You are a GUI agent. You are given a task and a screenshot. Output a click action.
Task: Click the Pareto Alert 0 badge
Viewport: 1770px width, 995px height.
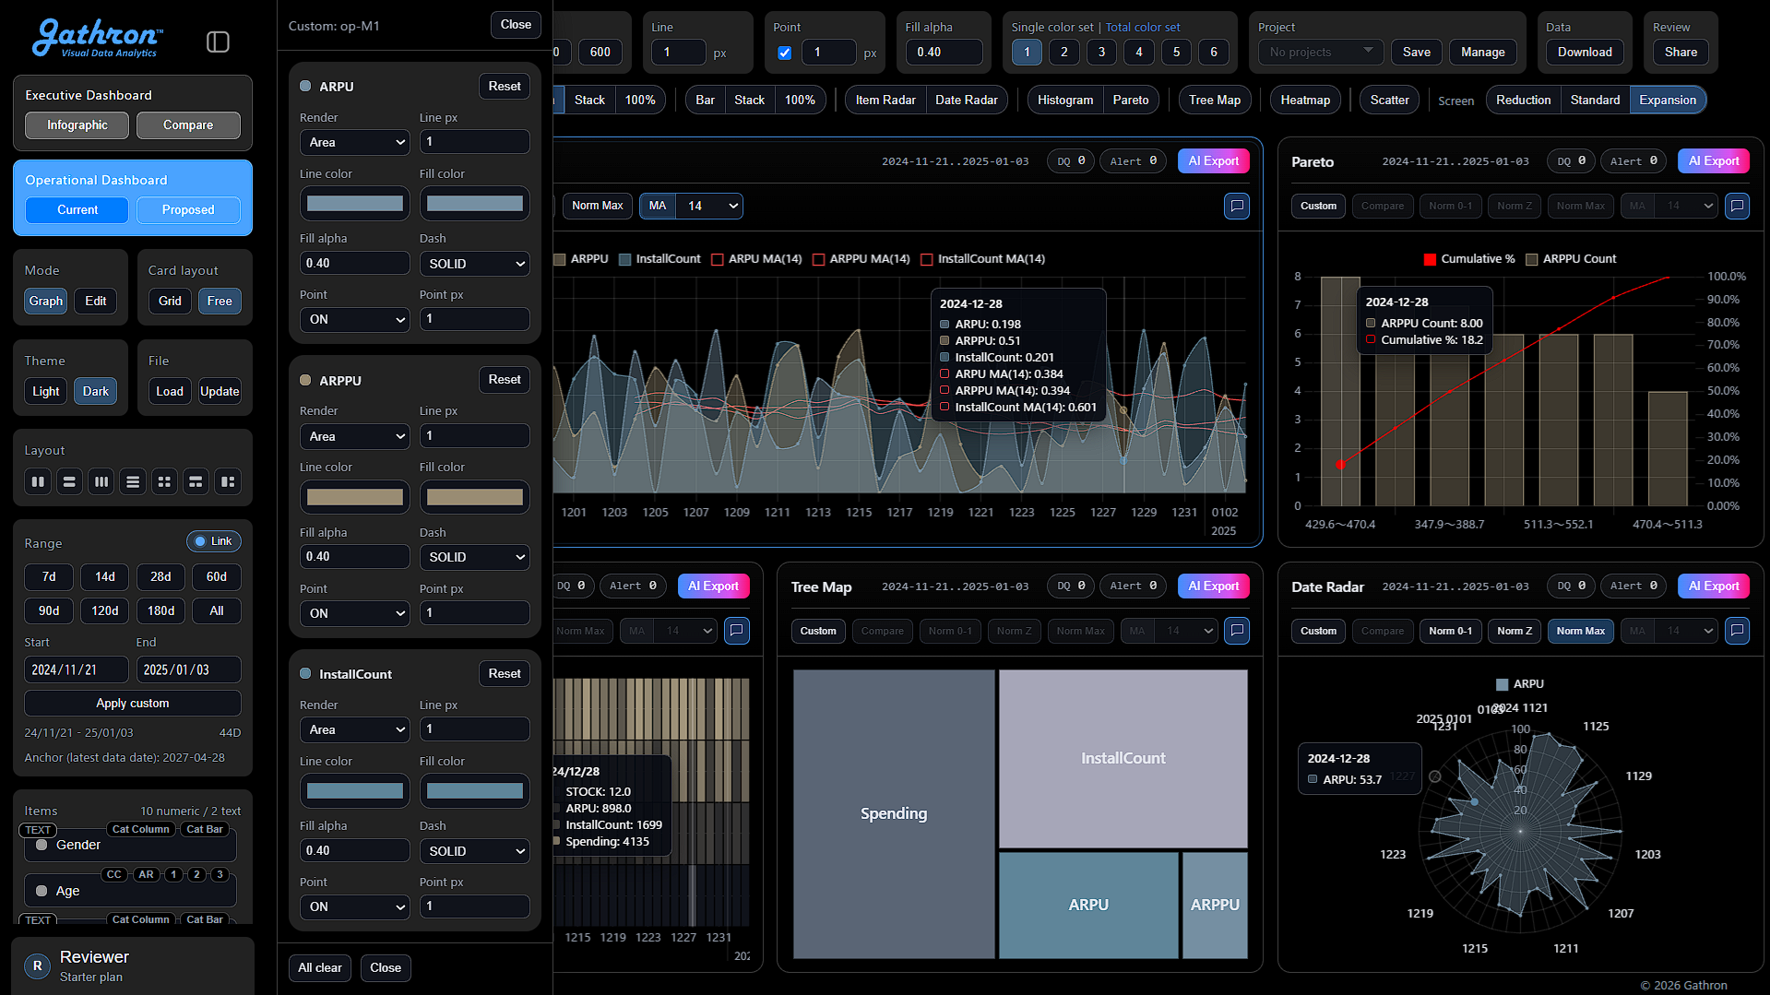click(1633, 160)
